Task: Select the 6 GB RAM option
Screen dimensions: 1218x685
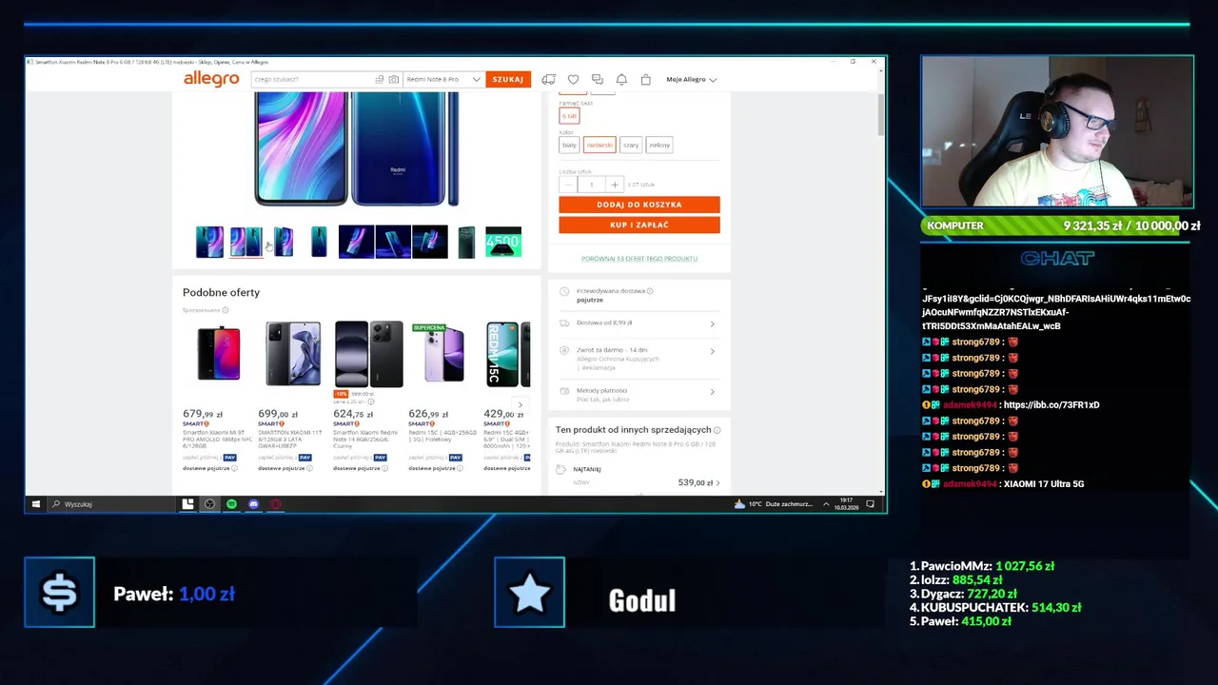Action: pyautogui.click(x=569, y=116)
